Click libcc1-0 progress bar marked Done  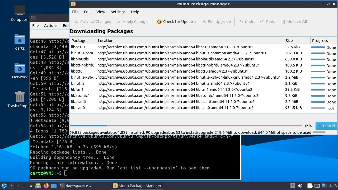pos(318,47)
